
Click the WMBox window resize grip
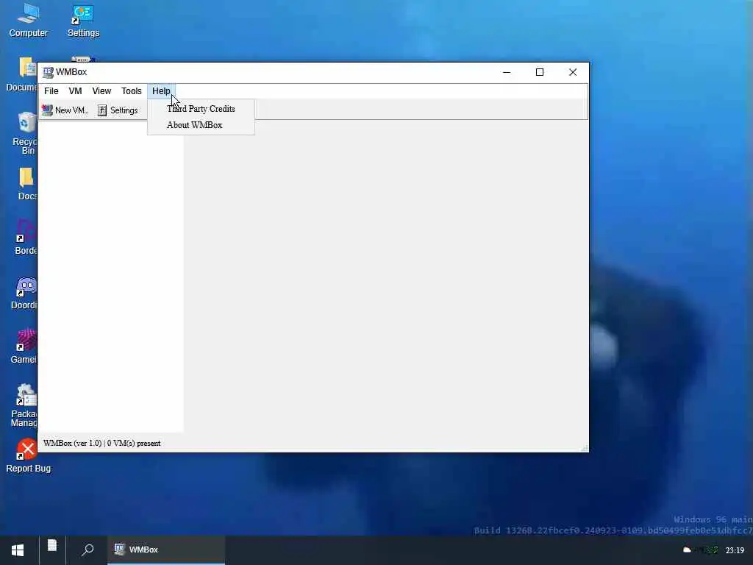tap(585, 448)
